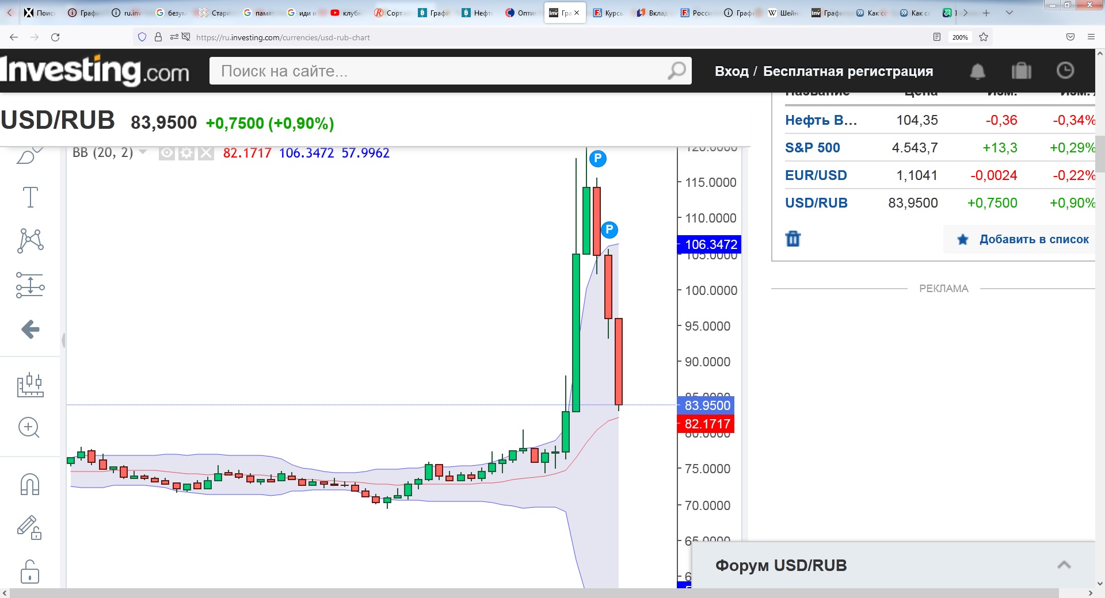
Task: Click the browser forward arrow
Action: click(35, 37)
